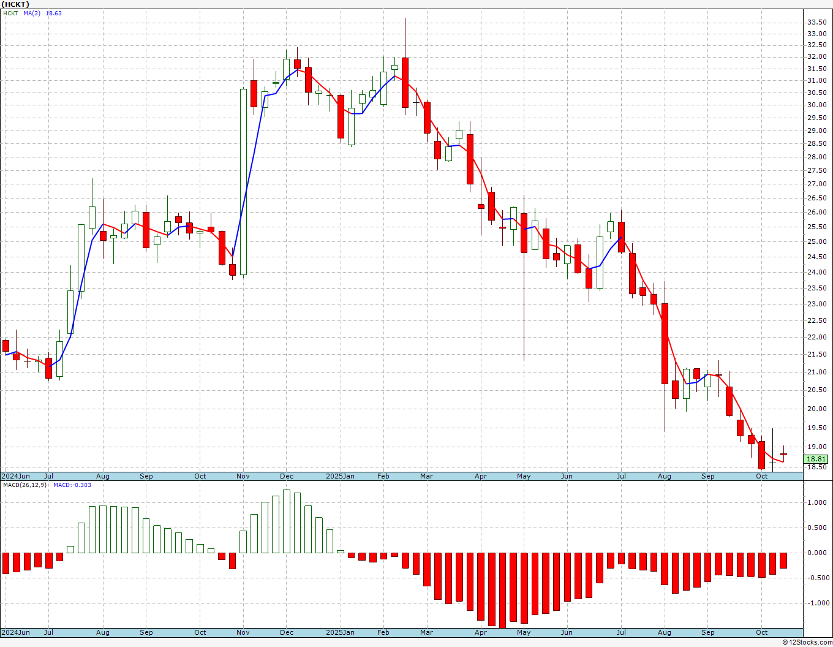Click the tall green November 2024 breakout candle

click(243, 182)
